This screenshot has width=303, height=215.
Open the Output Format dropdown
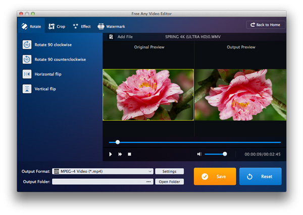click(x=103, y=171)
